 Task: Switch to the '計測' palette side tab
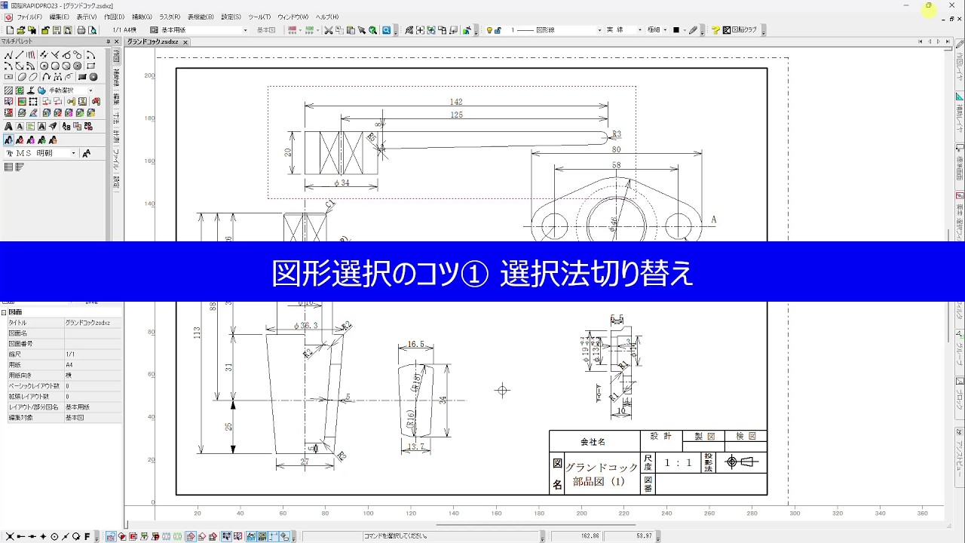[116, 136]
